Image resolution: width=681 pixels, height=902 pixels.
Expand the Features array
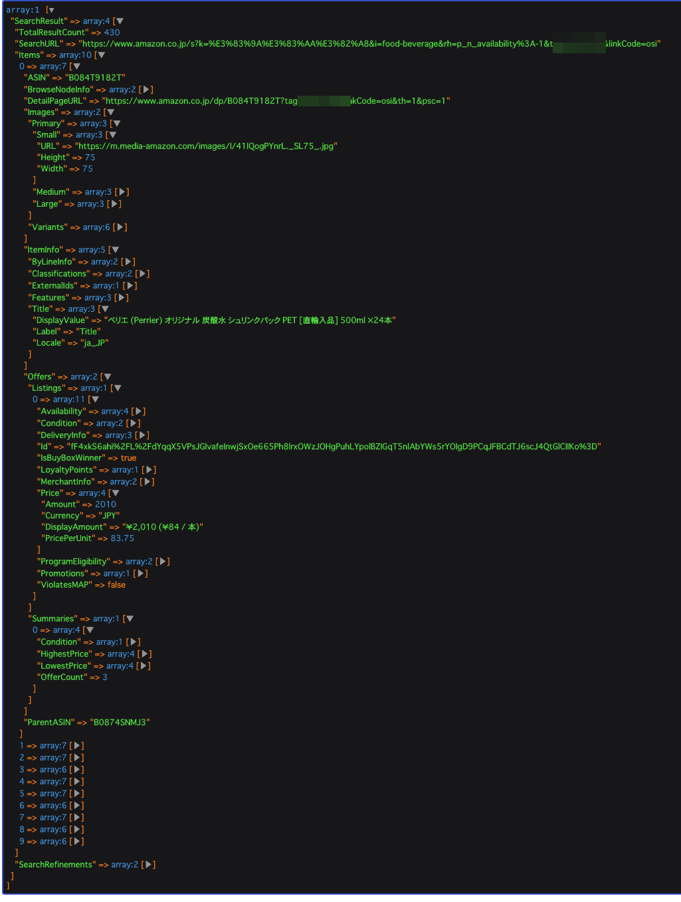click(122, 298)
